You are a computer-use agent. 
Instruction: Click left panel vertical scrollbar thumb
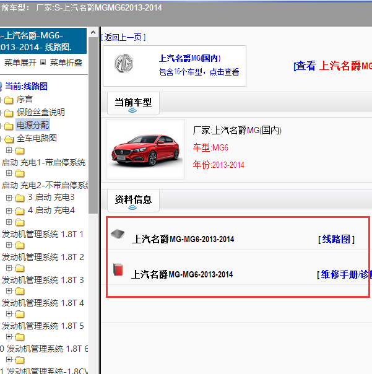coord(93,125)
